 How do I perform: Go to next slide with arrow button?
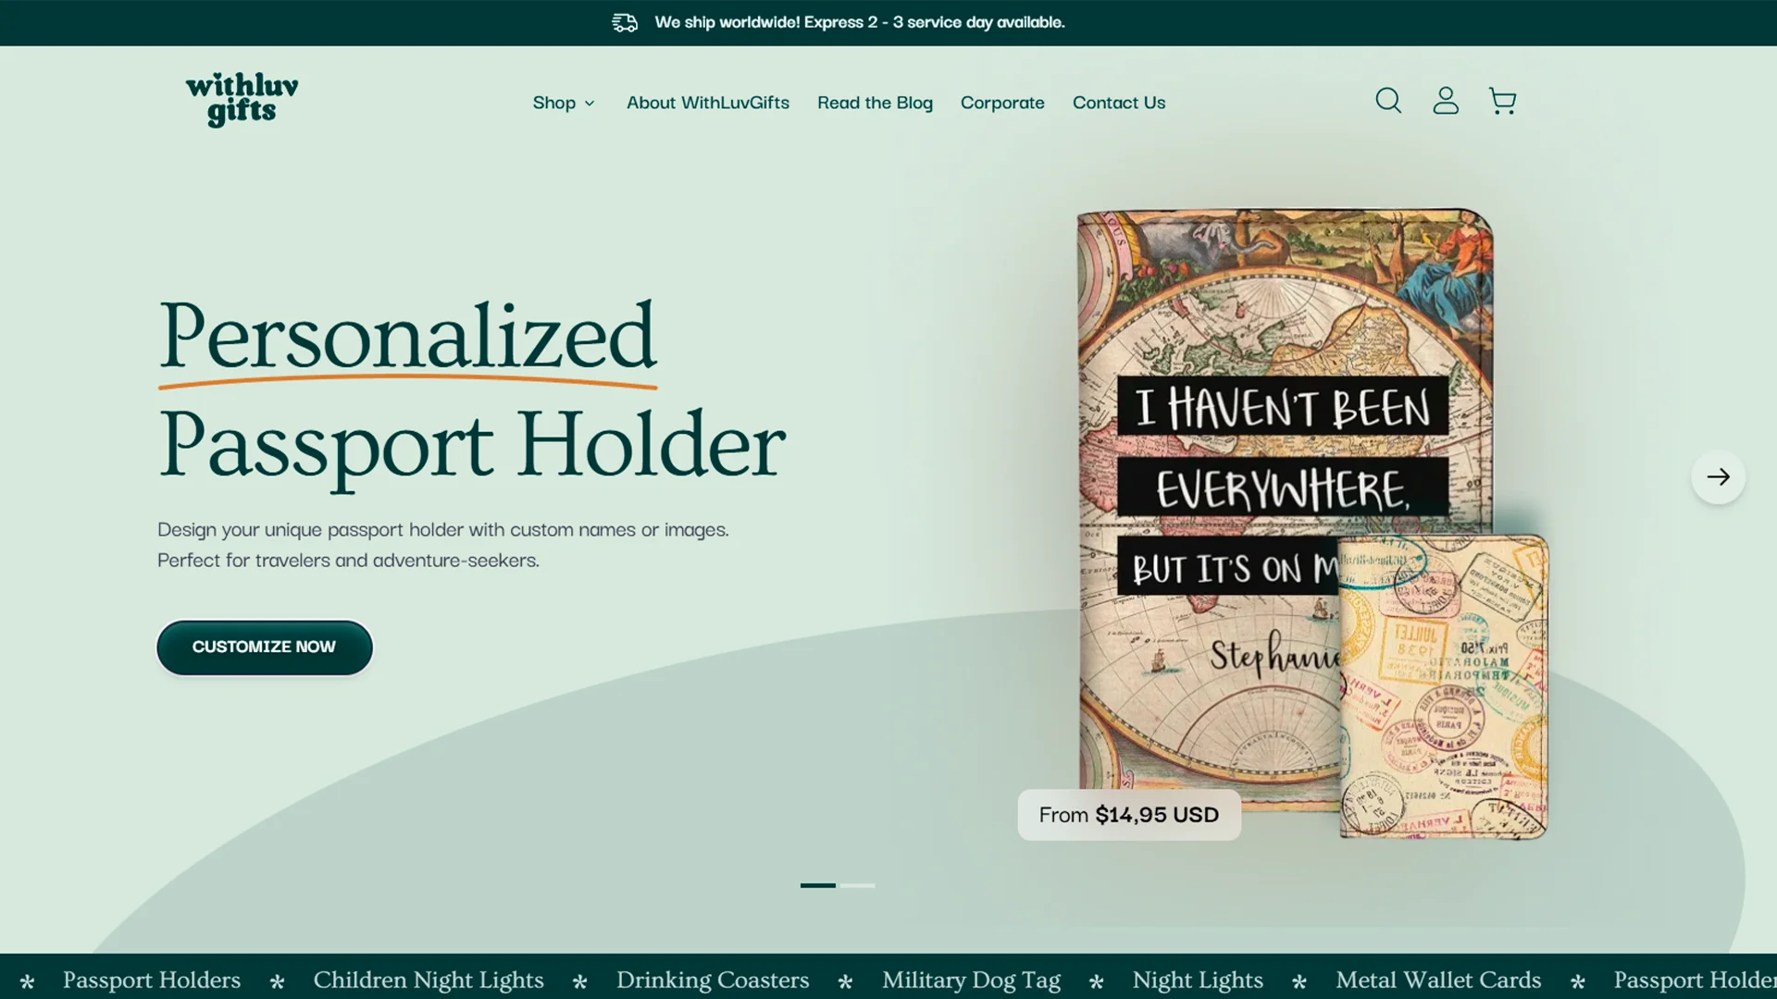click(1719, 477)
